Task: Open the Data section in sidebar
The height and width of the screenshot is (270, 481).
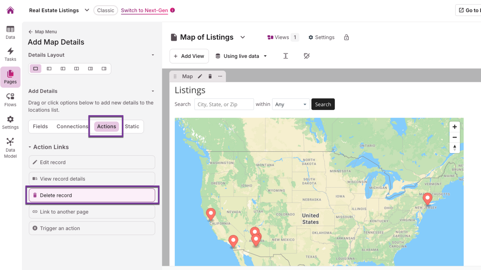Action: [10, 32]
